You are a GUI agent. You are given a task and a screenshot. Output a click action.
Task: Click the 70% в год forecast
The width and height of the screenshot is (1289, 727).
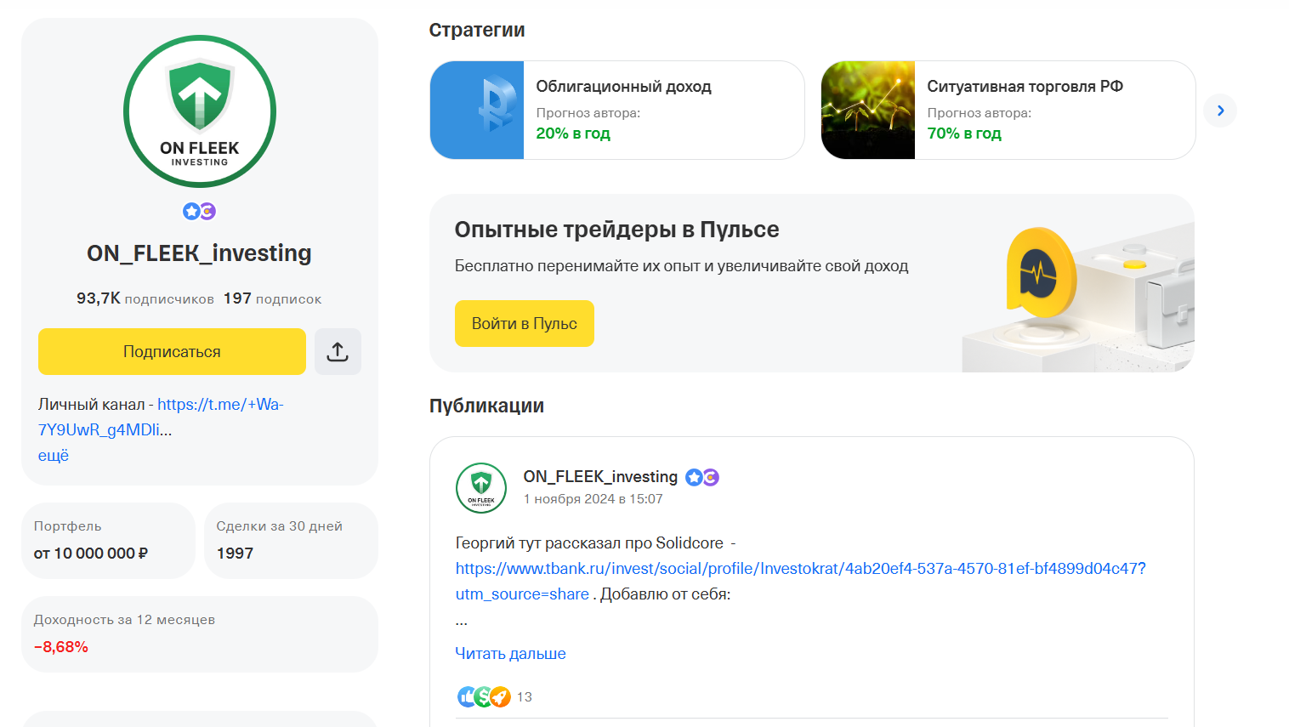[964, 133]
